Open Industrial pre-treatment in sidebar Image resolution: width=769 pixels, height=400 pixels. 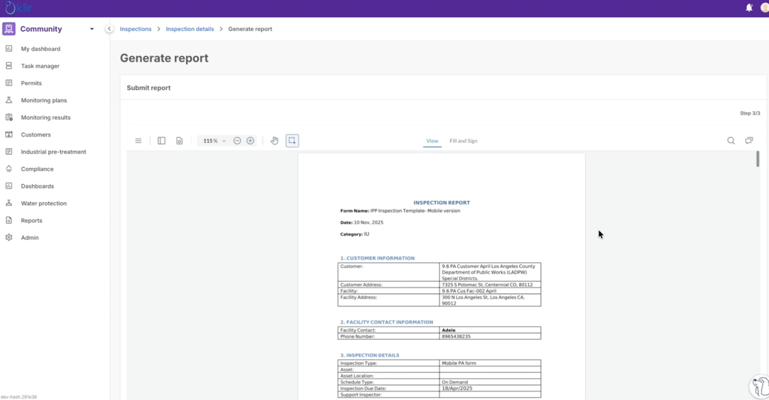53,152
